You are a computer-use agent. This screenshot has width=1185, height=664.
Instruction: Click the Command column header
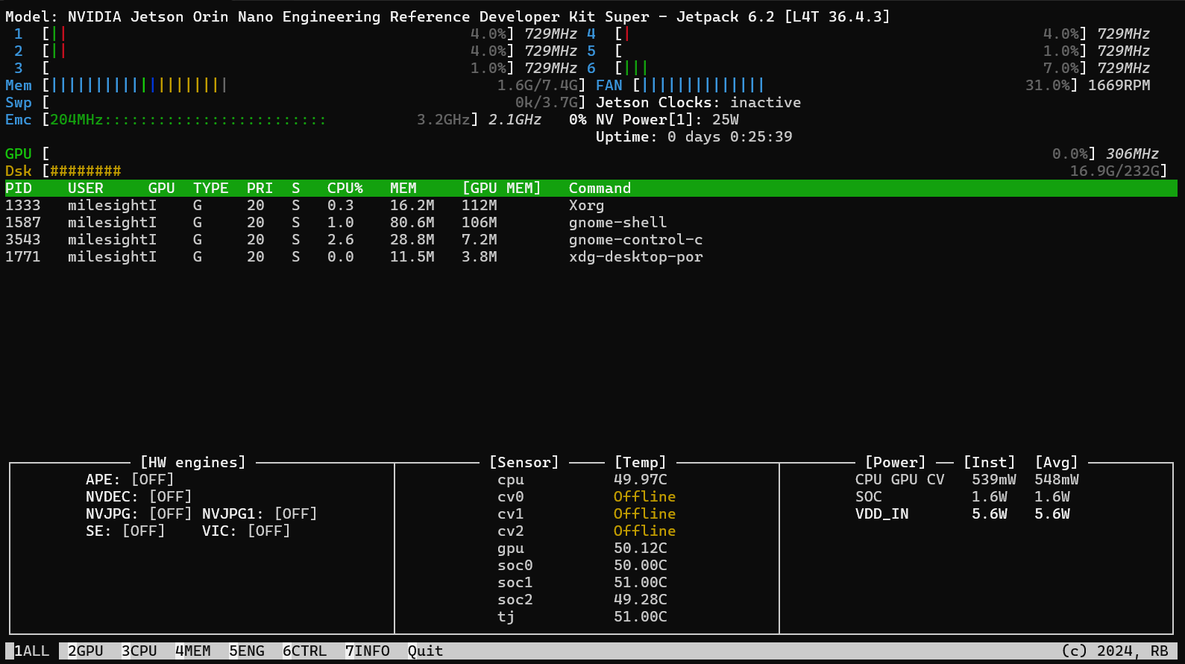pyautogui.click(x=600, y=188)
